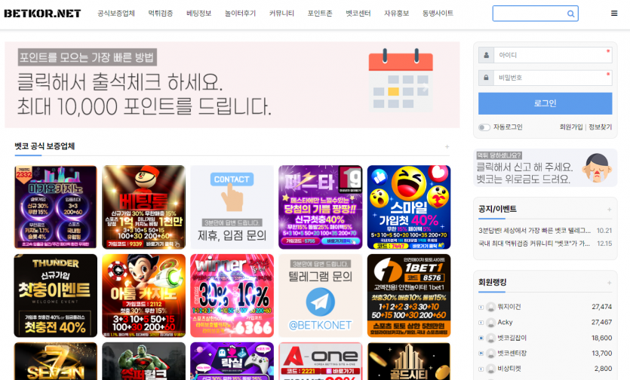This screenshot has height=380, width=630.
Task: Click the 회원랭킹 heading
Action: [492, 283]
